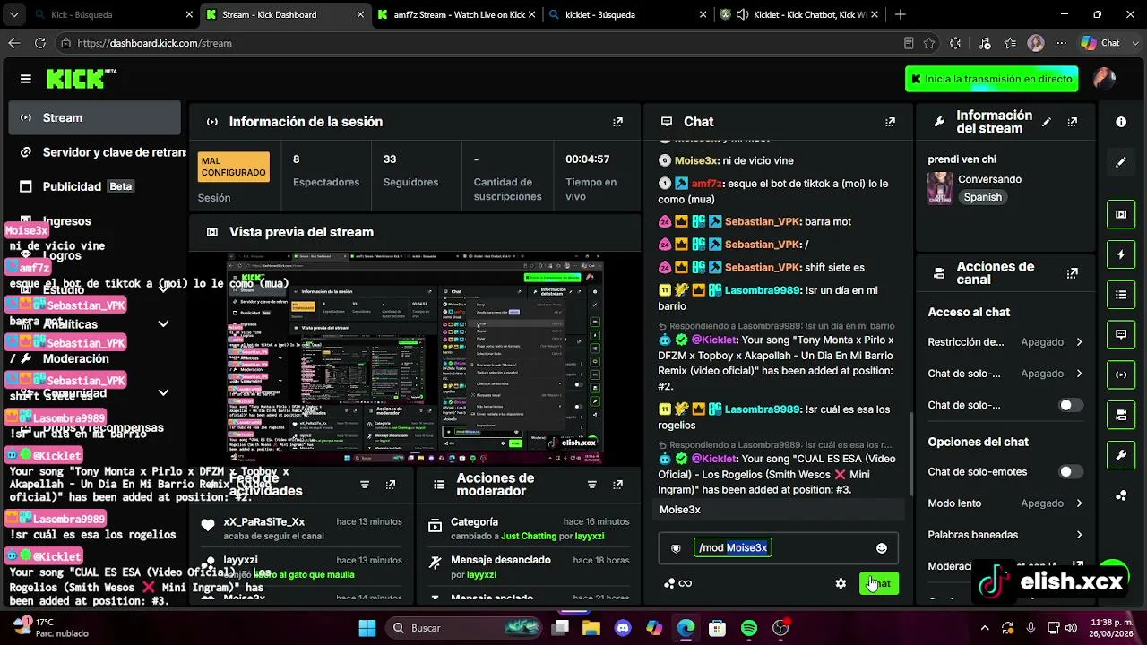The width and height of the screenshot is (1147, 645).
Task: Pop out the Información de la sesión panel
Action: coord(617,122)
